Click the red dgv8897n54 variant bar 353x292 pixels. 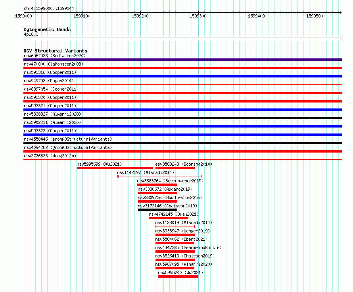pos(182,93)
